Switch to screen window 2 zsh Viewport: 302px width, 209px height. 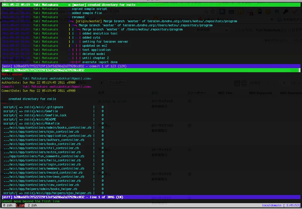click(32, 205)
